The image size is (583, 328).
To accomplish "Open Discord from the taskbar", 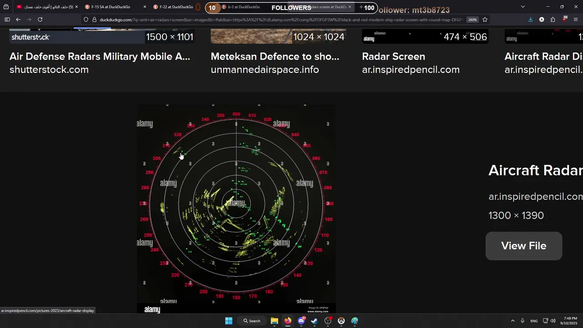I will (x=301, y=321).
